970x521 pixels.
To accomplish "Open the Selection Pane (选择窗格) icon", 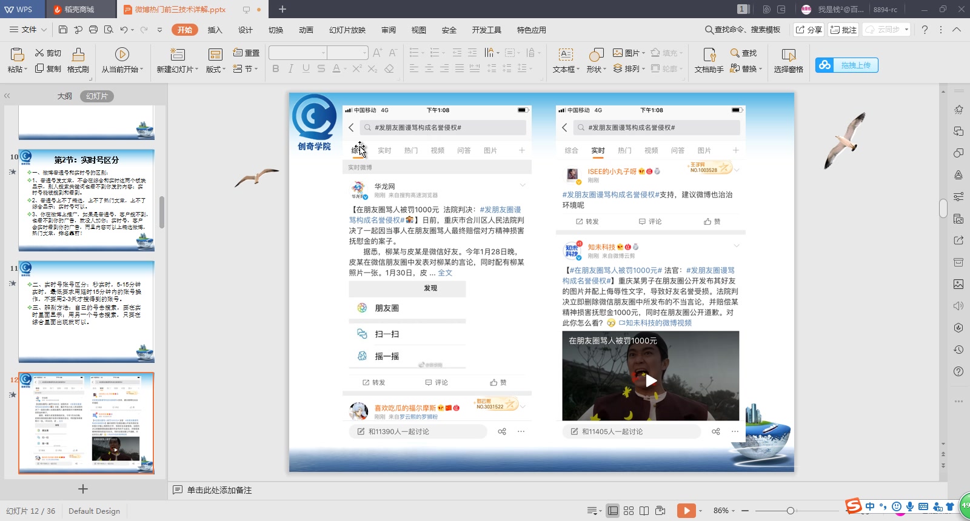I will coord(788,55).
